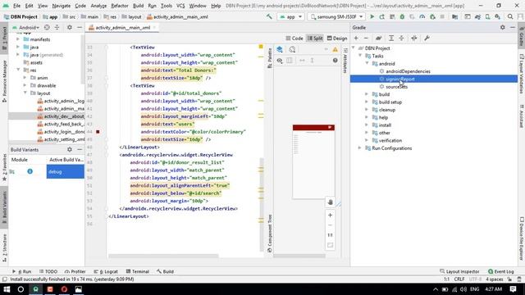
Task: Open the app run configuration dropdown
Action: pos(290,16)
